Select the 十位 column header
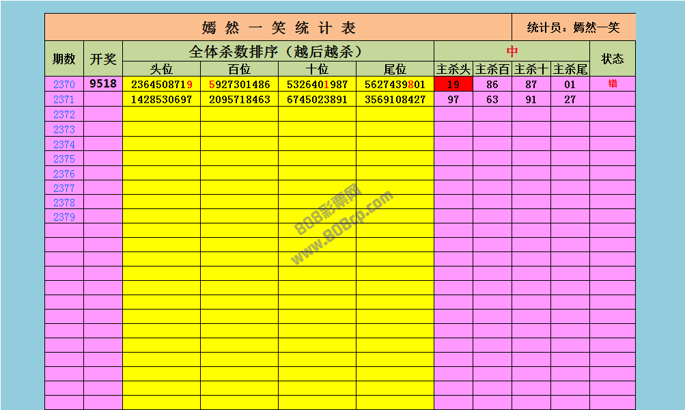685x410 pixels. coord(317,70)
